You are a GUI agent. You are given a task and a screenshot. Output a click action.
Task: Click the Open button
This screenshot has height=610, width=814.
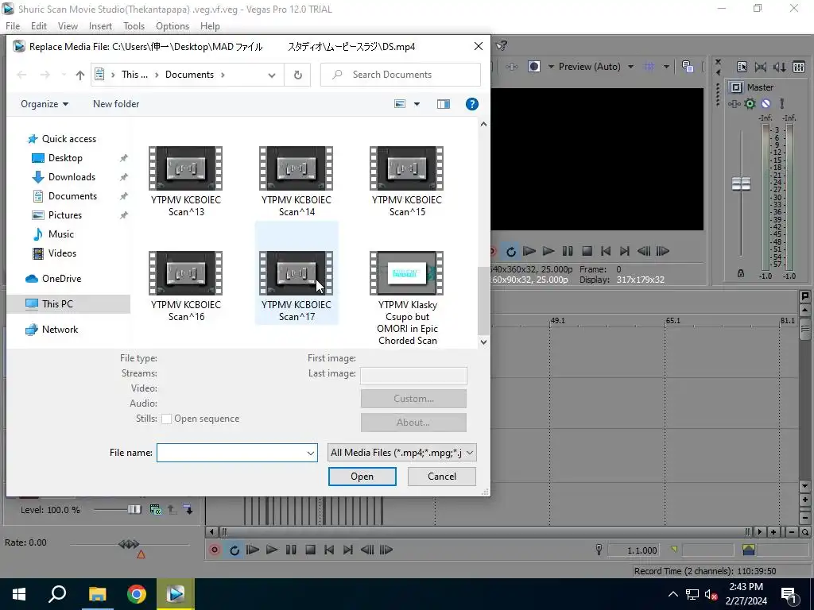pos(362,477)
